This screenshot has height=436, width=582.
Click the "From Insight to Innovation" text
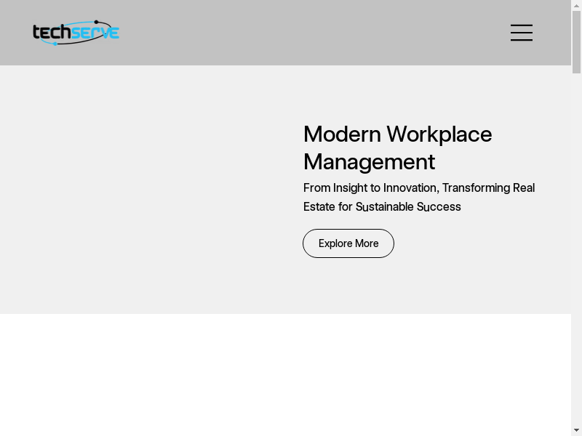(x=370, y=187)
